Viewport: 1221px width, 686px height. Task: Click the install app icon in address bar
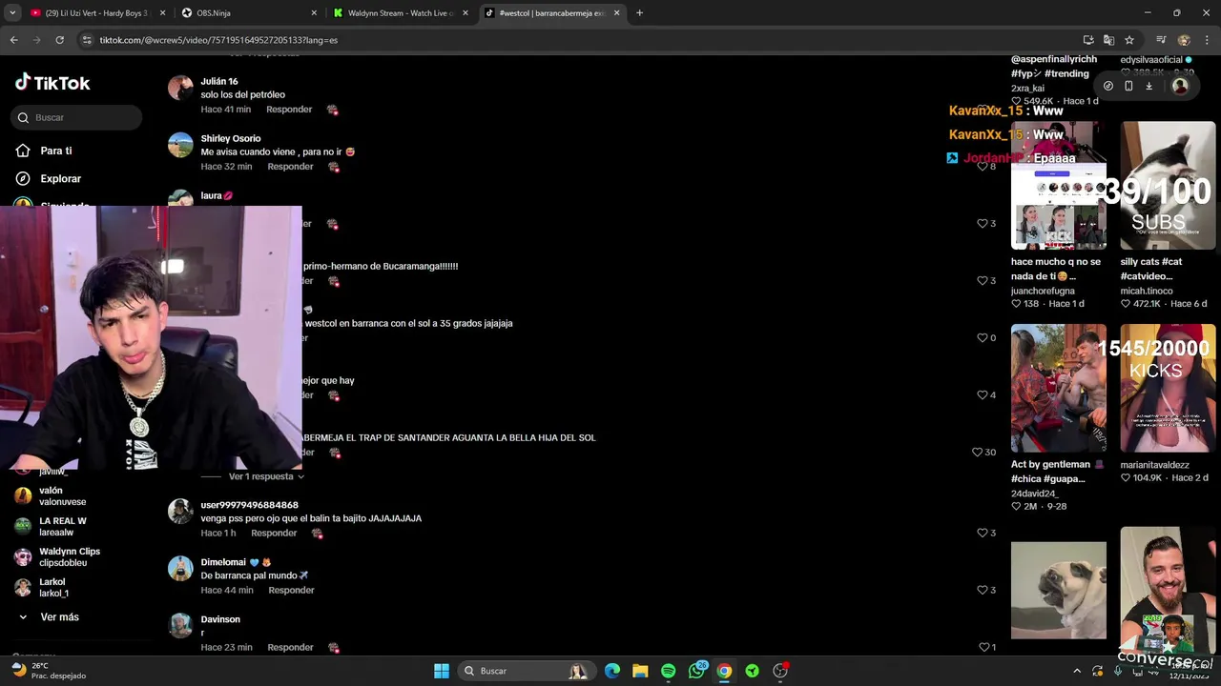[x=1088, y=40]
